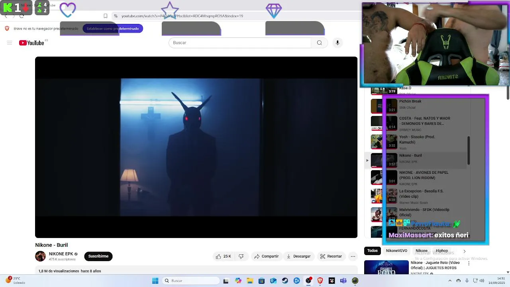Click the video player showing the rabbit figure
Viewport: 510px width, 287px height.
pyautogui.click(x=196, y=147)
